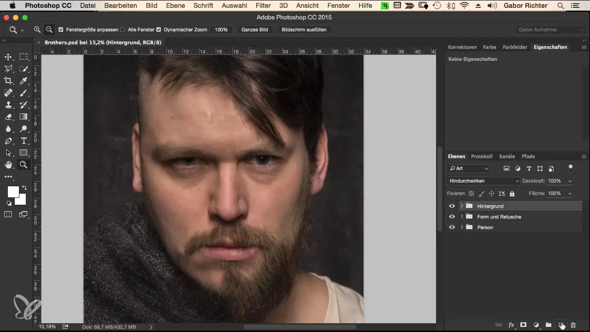
Task: Toggle lock transparent pixels
Action: point(471,194)
